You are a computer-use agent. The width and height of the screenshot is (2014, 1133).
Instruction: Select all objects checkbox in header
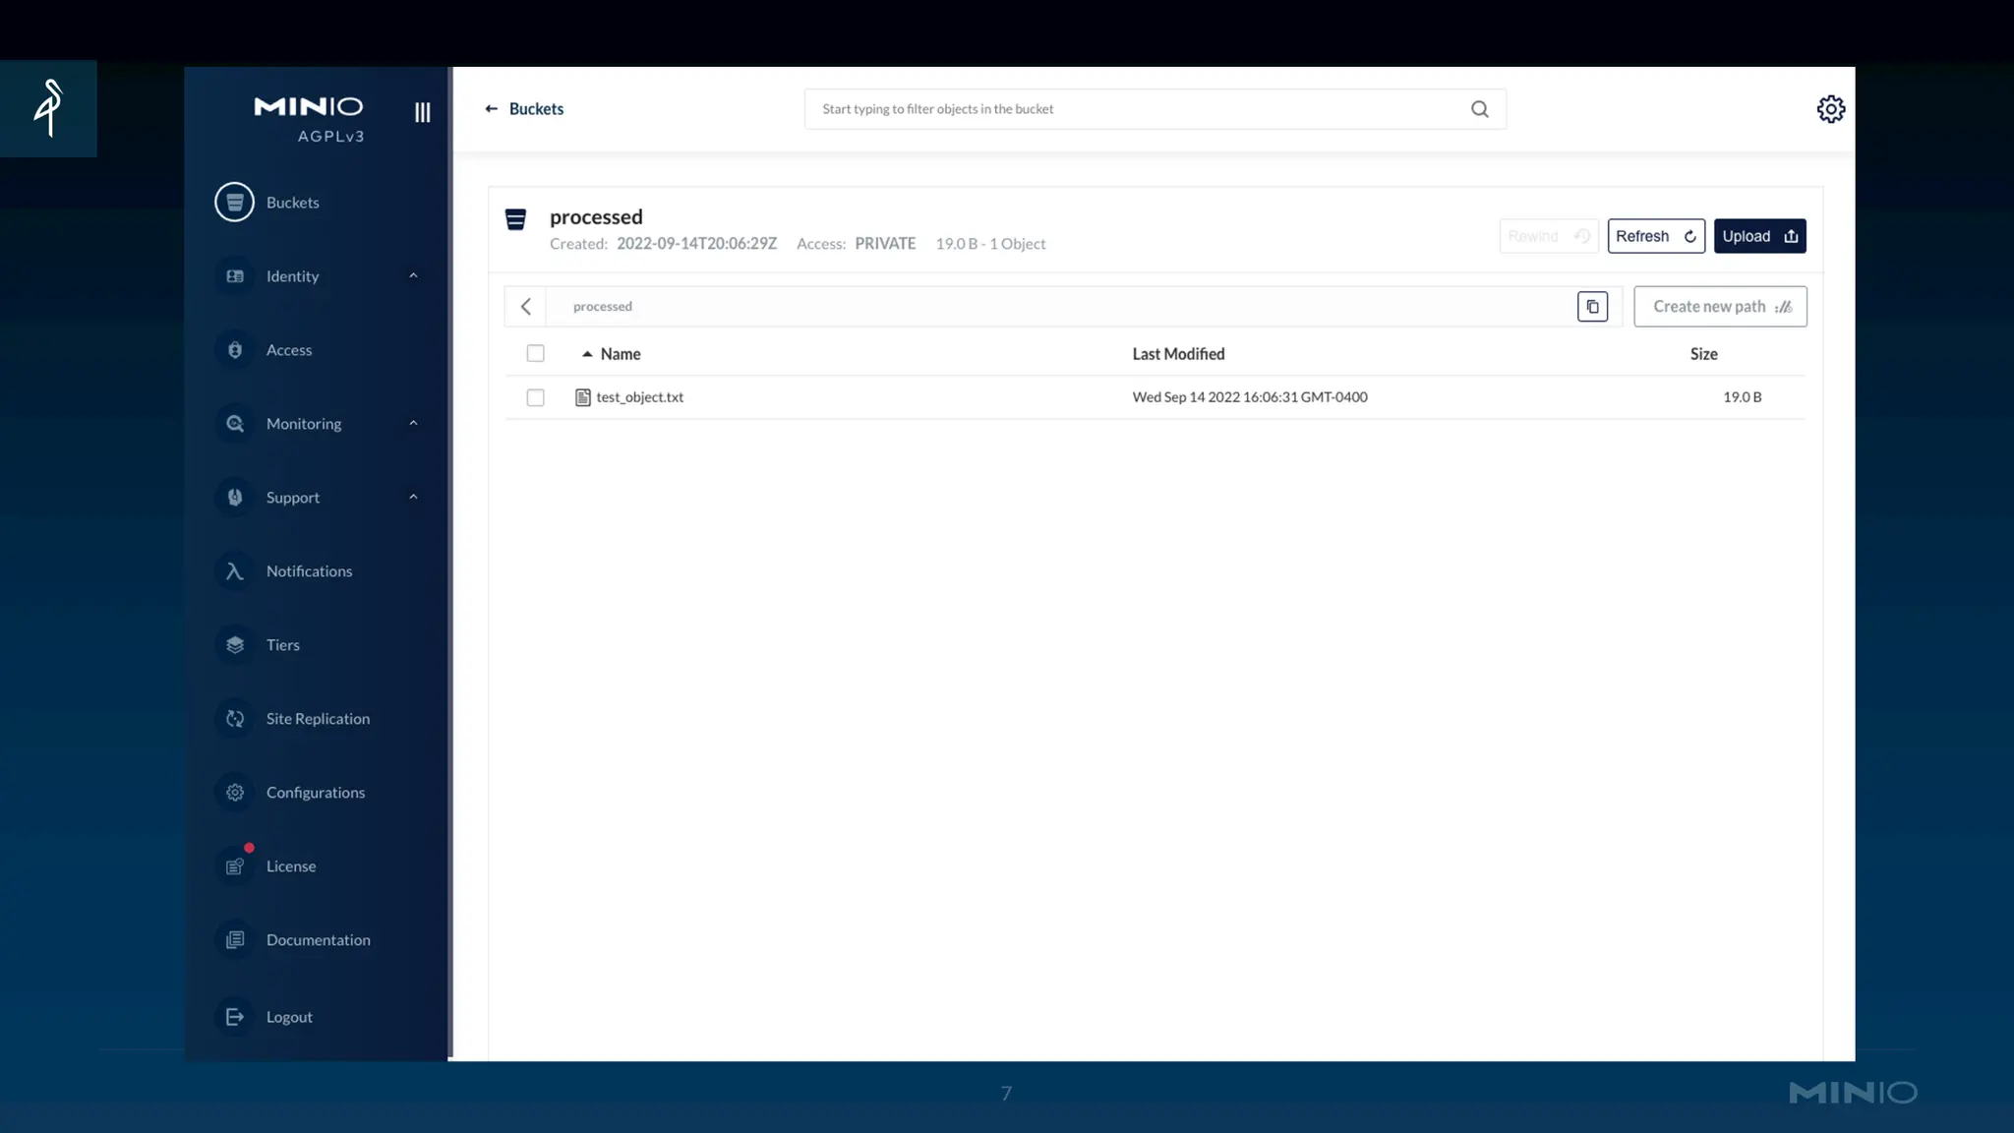coord(535,353)
